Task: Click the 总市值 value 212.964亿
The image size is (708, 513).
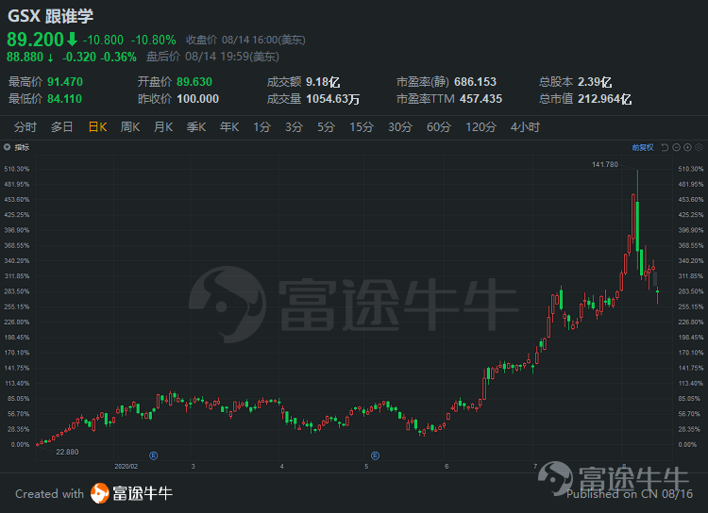Action: [604, 99]
